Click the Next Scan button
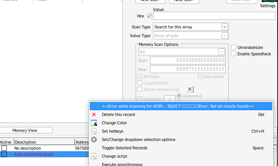Screen dimensions: 278x166 click(x=184, y=2)
